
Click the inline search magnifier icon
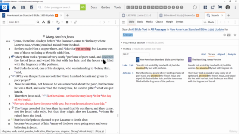point(38,22)
